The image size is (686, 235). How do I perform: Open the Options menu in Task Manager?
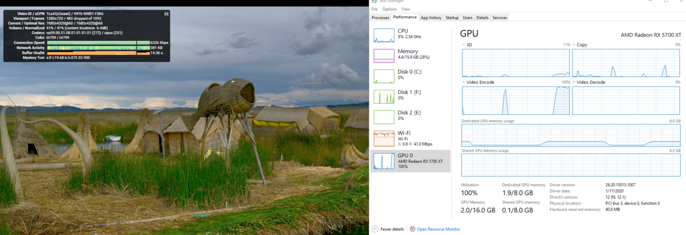click(x=390, y=9)
